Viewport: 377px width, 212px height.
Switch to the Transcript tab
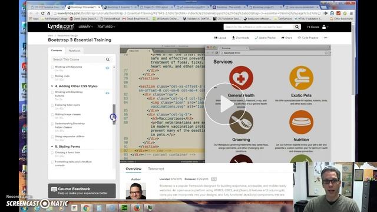point(156,169)
